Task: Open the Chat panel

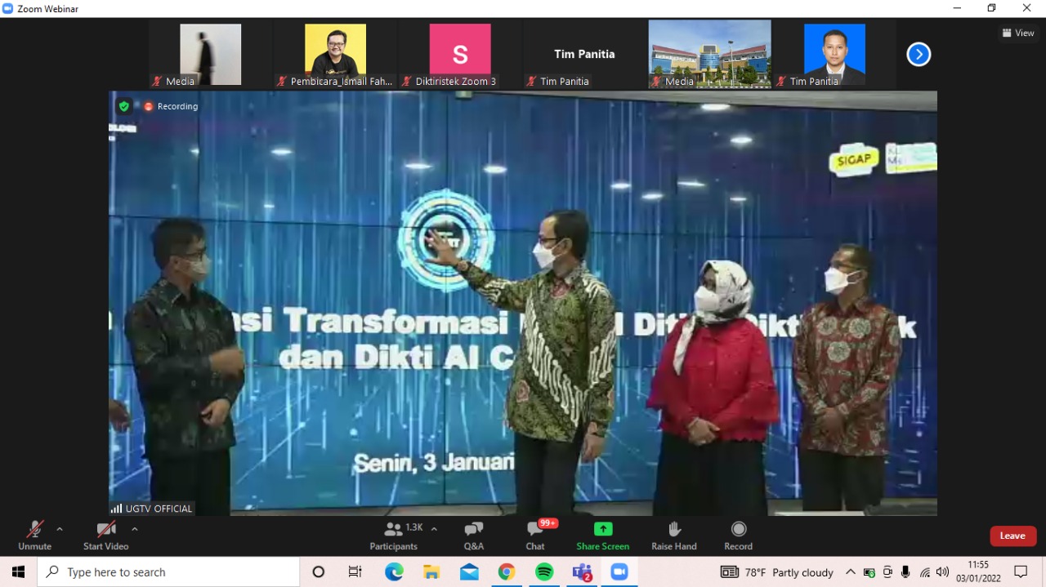Action: [x=534, y=535]
